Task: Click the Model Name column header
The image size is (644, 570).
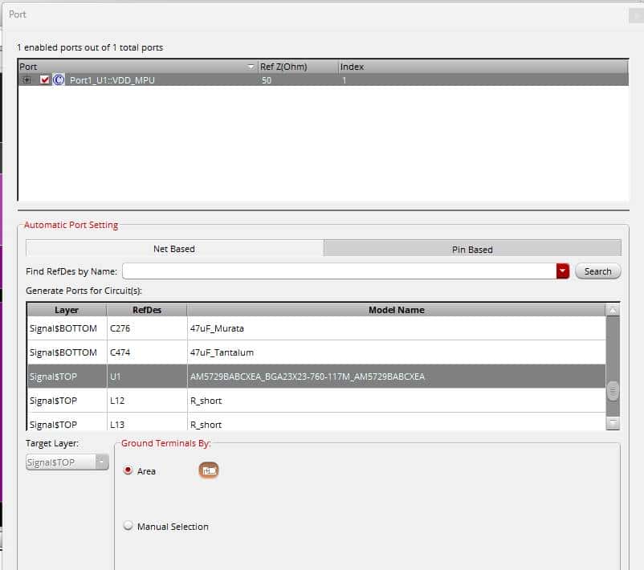Action: coord(396,310)
